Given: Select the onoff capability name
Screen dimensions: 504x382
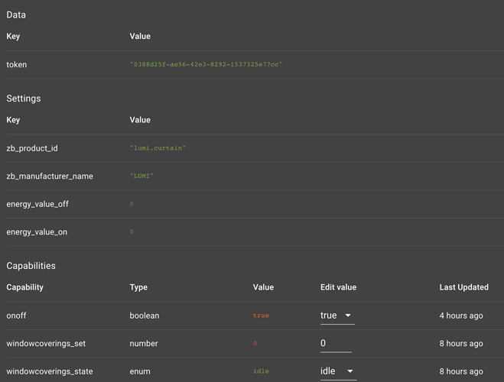Looking at the screenshot, I should (16, 316).
